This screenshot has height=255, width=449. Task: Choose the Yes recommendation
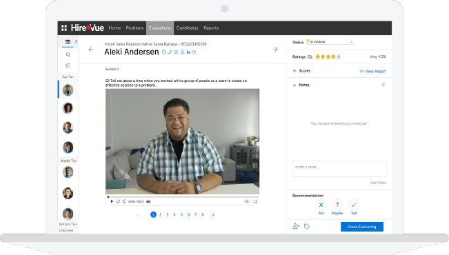[x=354, y=205]
